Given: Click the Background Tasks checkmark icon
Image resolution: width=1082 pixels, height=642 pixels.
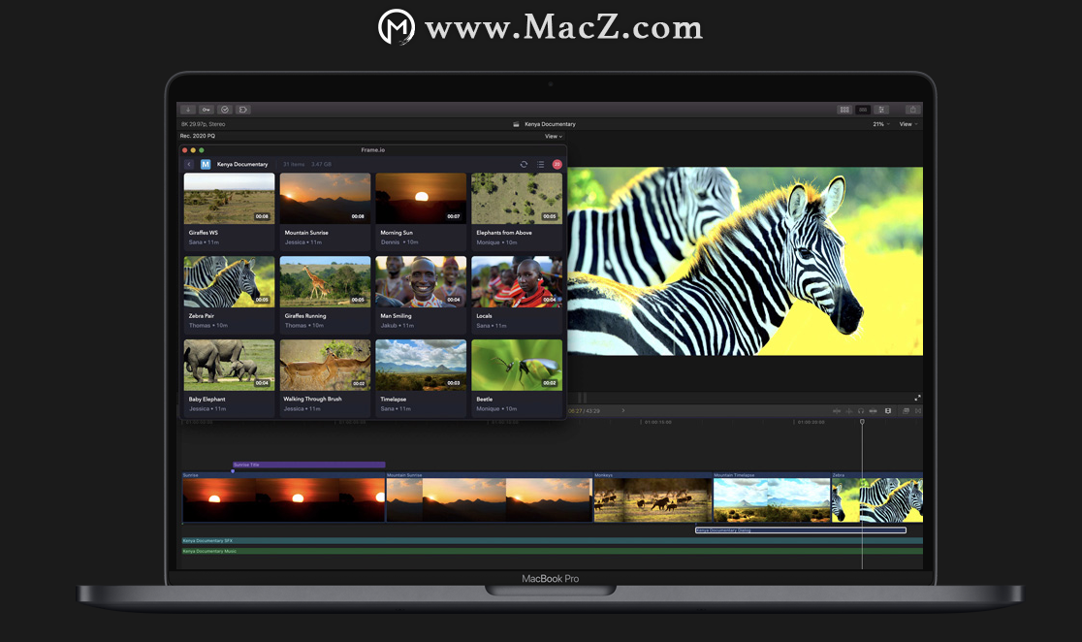Looking at the screenshot, I should coord(225,110).
